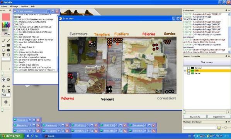Pick the Text tool in the toolbox

point(4,55)
